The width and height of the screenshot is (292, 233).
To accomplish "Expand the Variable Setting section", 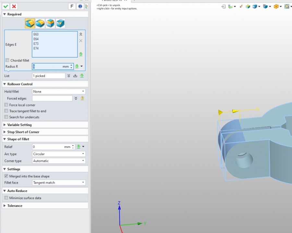I will pos(5,125).
